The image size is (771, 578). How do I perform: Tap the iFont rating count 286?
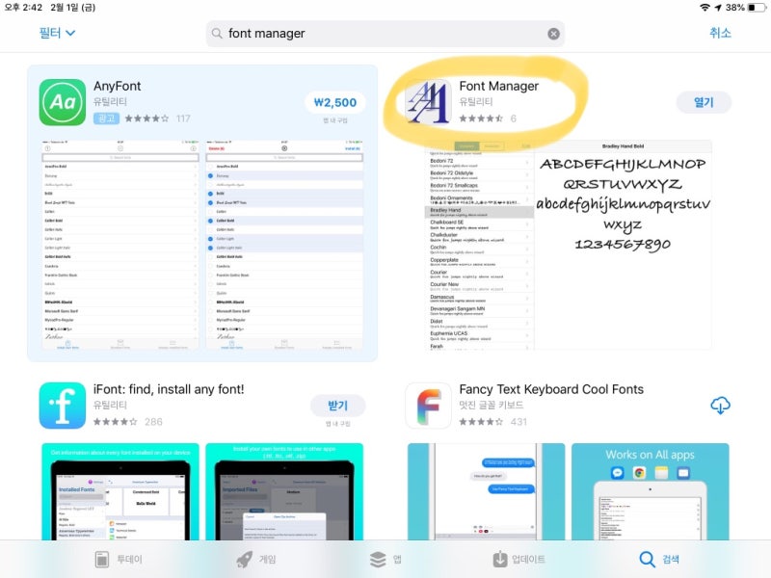tap(153, 422)
